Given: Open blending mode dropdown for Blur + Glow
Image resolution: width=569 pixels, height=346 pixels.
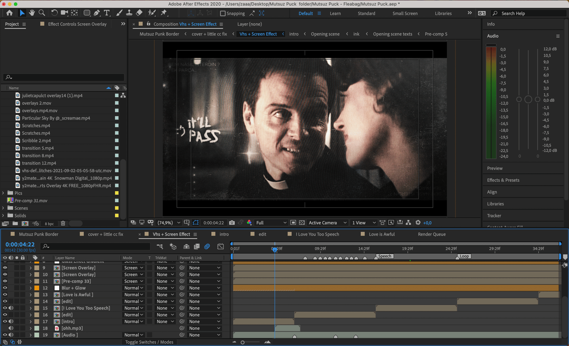Looking at the screenshot, I should (134, 288).
